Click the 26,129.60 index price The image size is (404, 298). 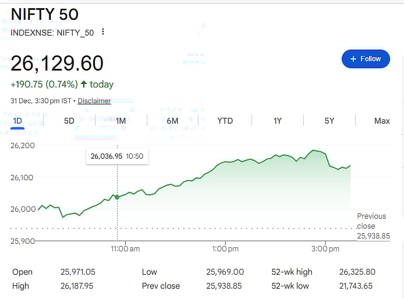(x=57, y=63)
